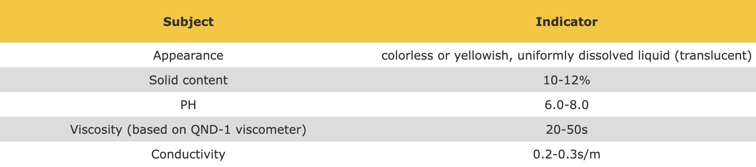Image resolution: width=756 pixels, height=167 pixels.
Task: Click the 6.0-8.0 value
Action: (x=567, y=105)
